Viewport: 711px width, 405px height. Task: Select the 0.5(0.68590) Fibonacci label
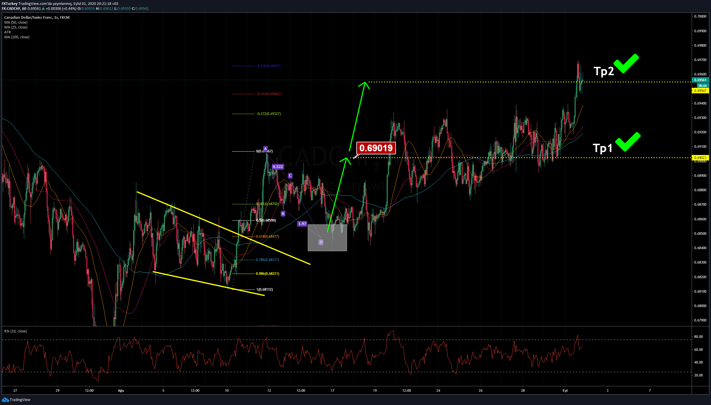coord(266,220)
